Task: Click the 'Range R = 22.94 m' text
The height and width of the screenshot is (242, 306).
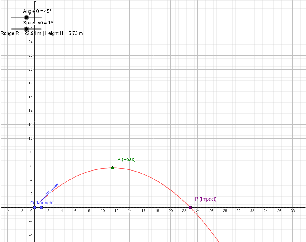Action: click(x=21, y=33)
